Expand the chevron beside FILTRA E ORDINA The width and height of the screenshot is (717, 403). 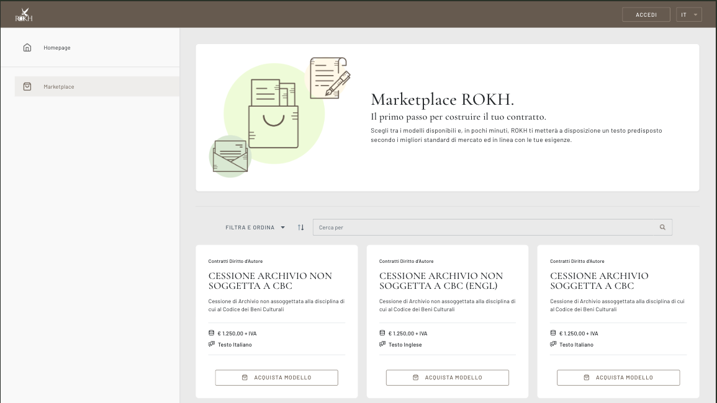[283, 227]
